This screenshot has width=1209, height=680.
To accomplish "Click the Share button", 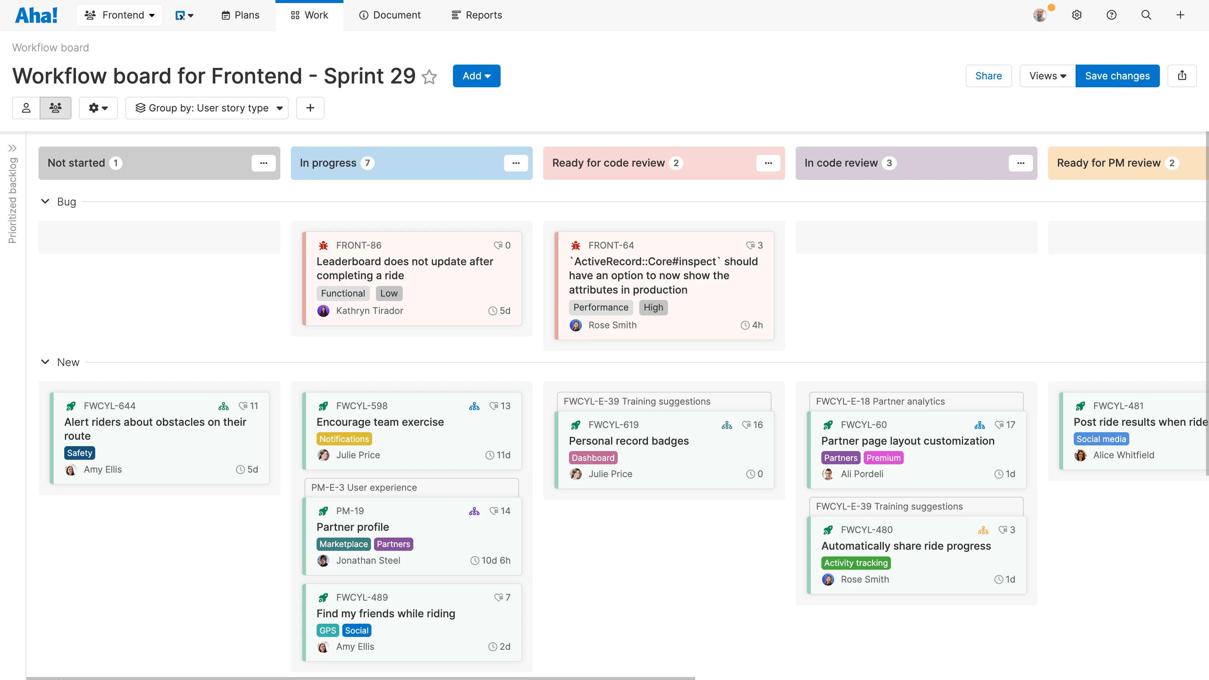I will (988, 76).
